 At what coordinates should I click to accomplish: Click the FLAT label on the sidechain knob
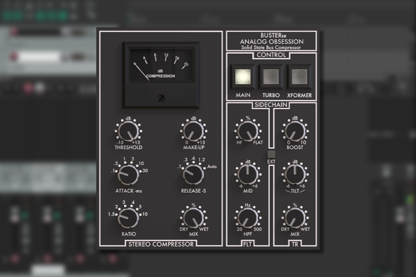[x=258, y=143]
